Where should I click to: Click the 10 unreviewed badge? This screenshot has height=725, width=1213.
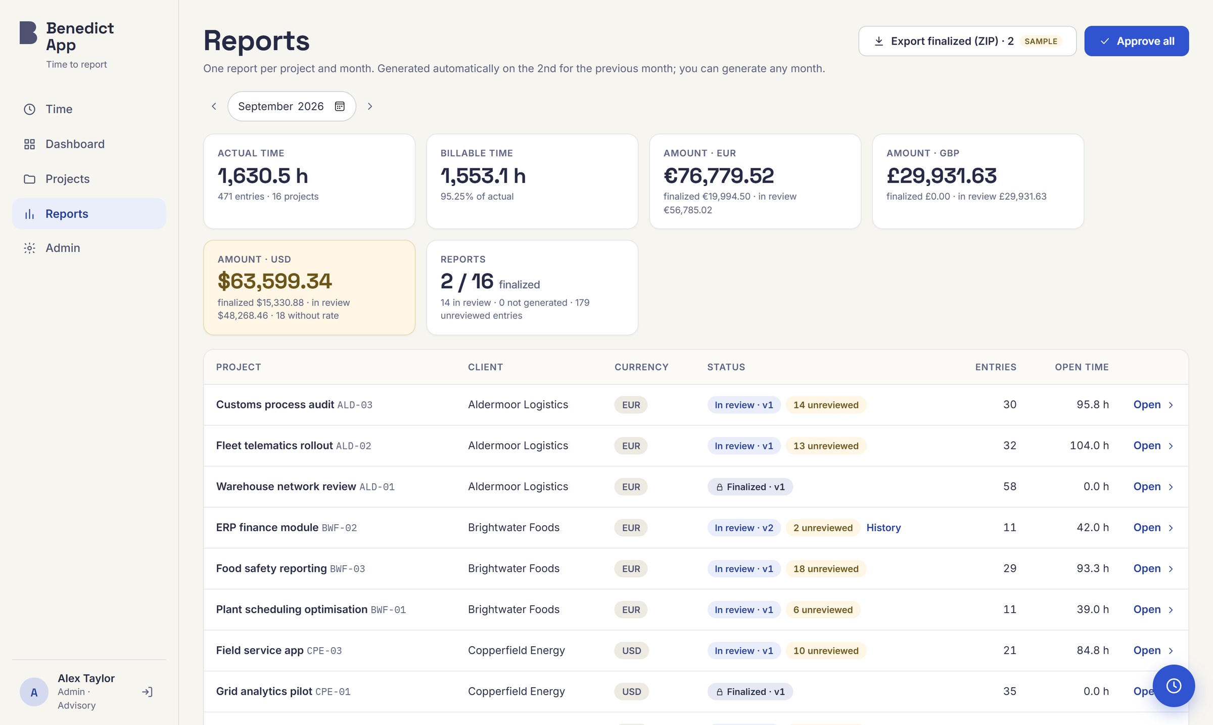click(826, 650)
